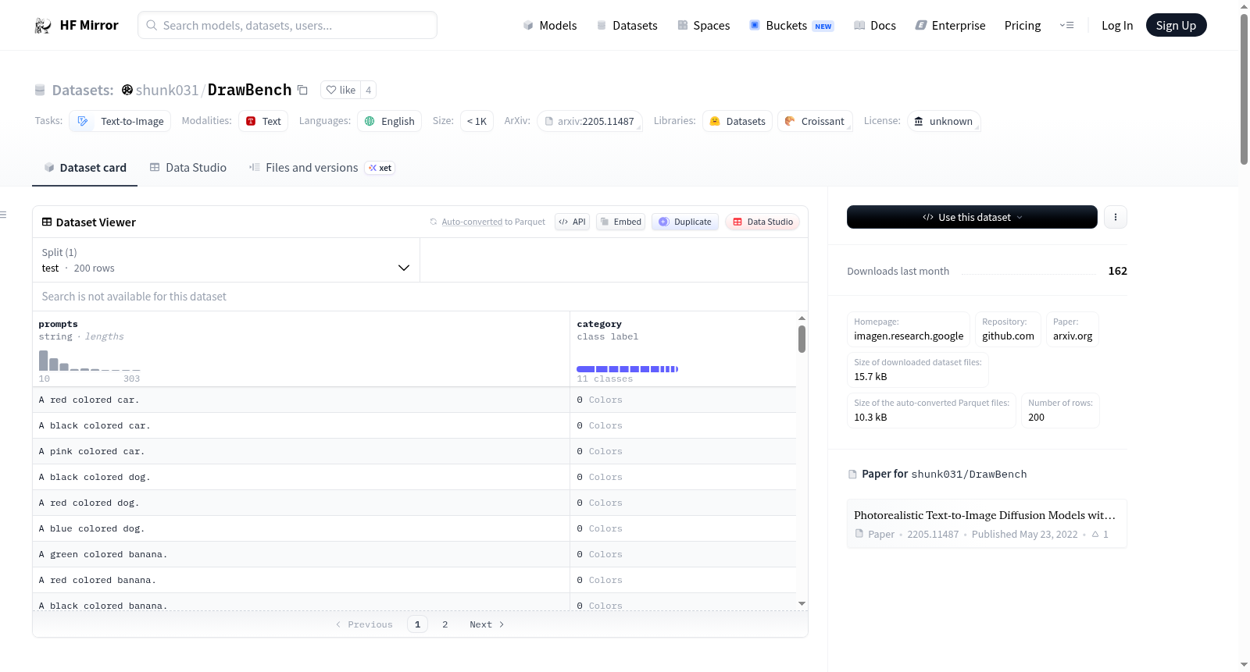Screen dimensions: 1250x672
Task: Select the row 'A pink colored car.'
Action: (x=414, y=451)
